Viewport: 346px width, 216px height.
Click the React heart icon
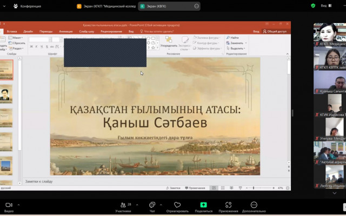coord(177,205)
